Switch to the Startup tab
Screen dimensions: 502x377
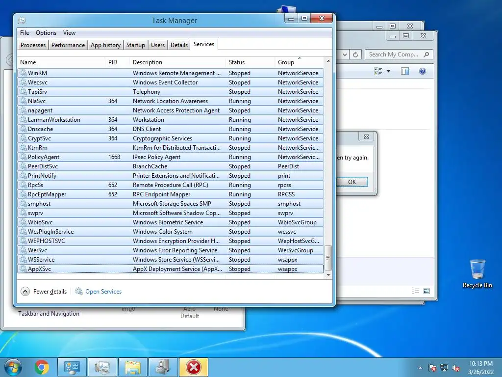coord(135,45)
